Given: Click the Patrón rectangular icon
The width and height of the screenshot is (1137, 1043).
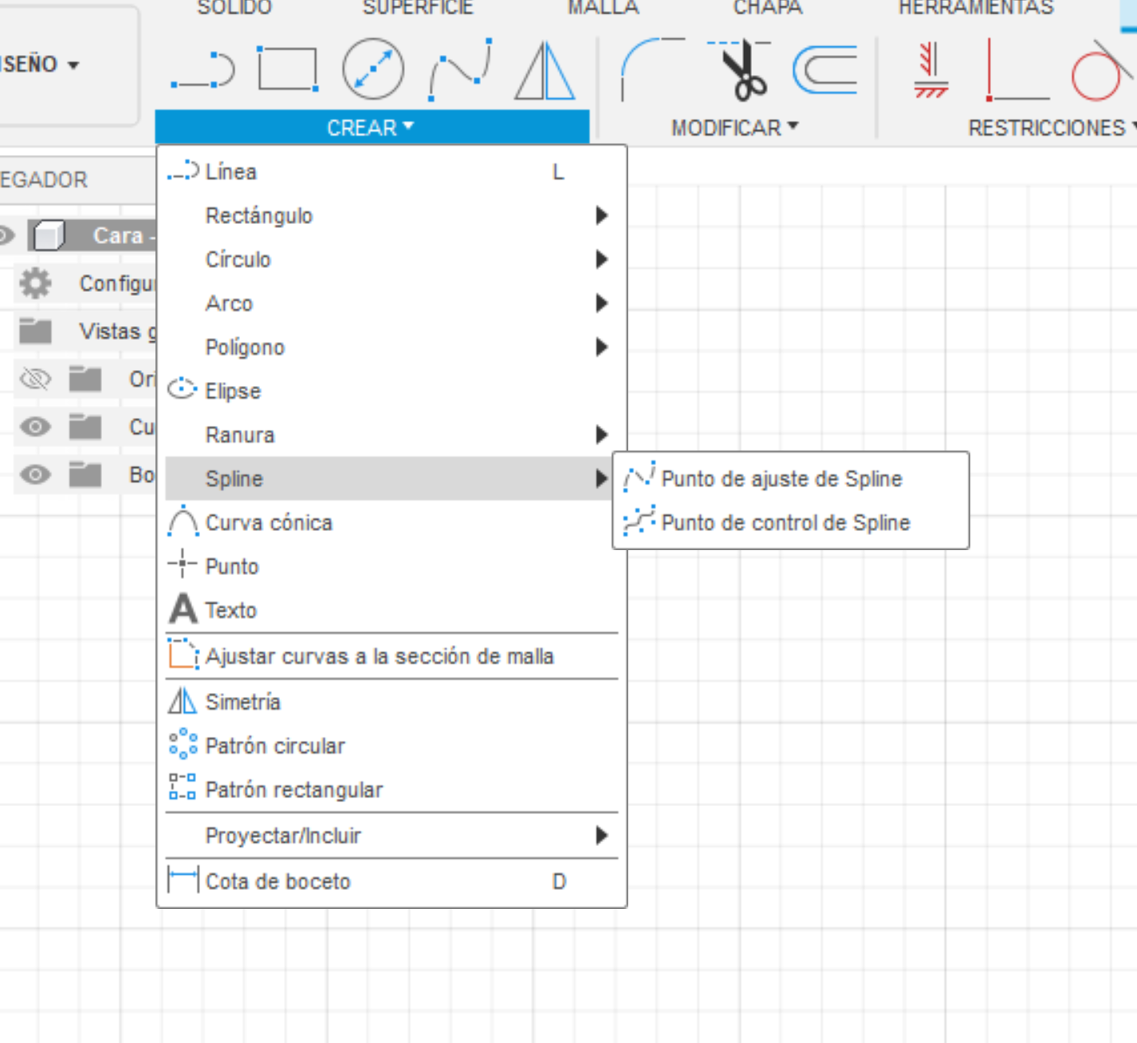Looking at the screenshot, I should pyautogui.click(x=183, y=787).
